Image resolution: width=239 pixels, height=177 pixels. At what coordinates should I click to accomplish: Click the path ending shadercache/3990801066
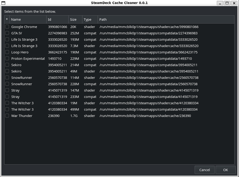149,27
